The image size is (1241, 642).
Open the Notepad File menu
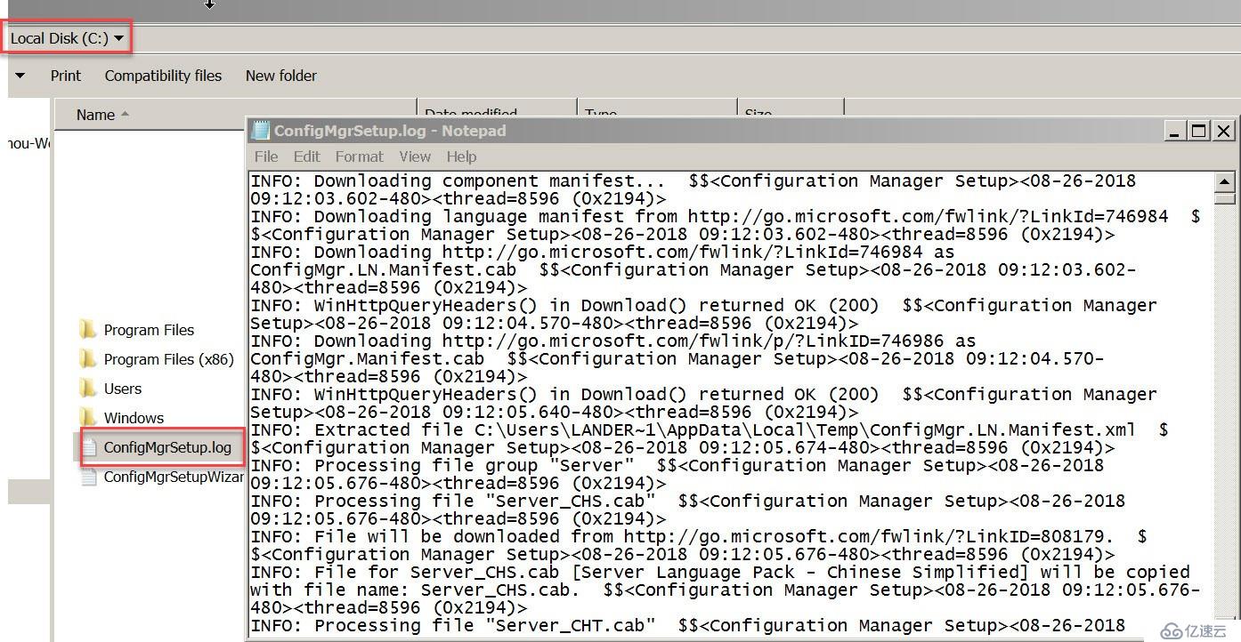point(266,156)
